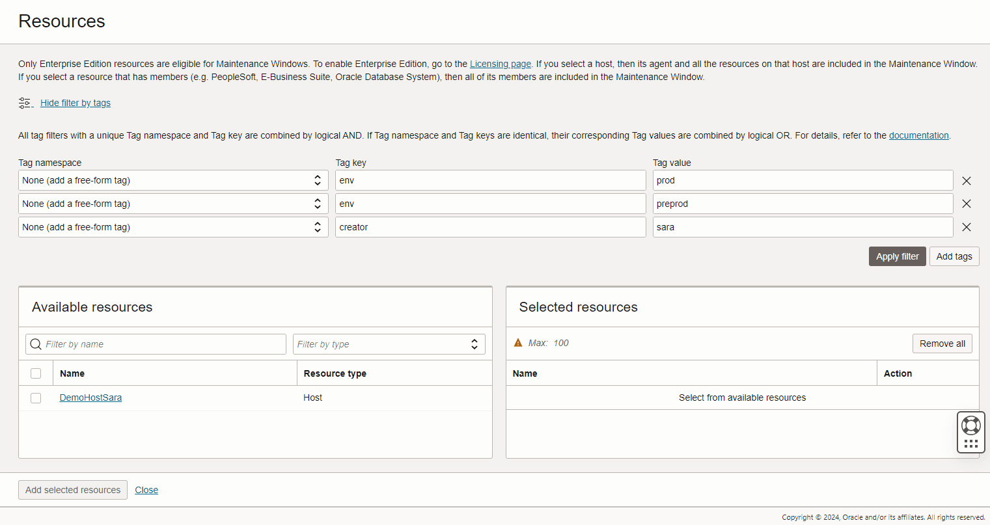Remove the creator sara tag filter row

[967, 227]
